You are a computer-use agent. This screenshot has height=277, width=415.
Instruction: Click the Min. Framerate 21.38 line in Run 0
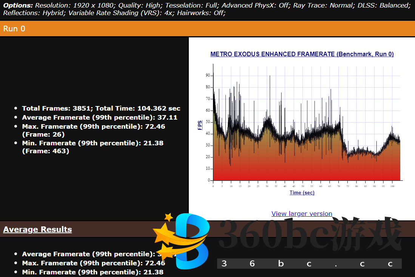(93, 143)
